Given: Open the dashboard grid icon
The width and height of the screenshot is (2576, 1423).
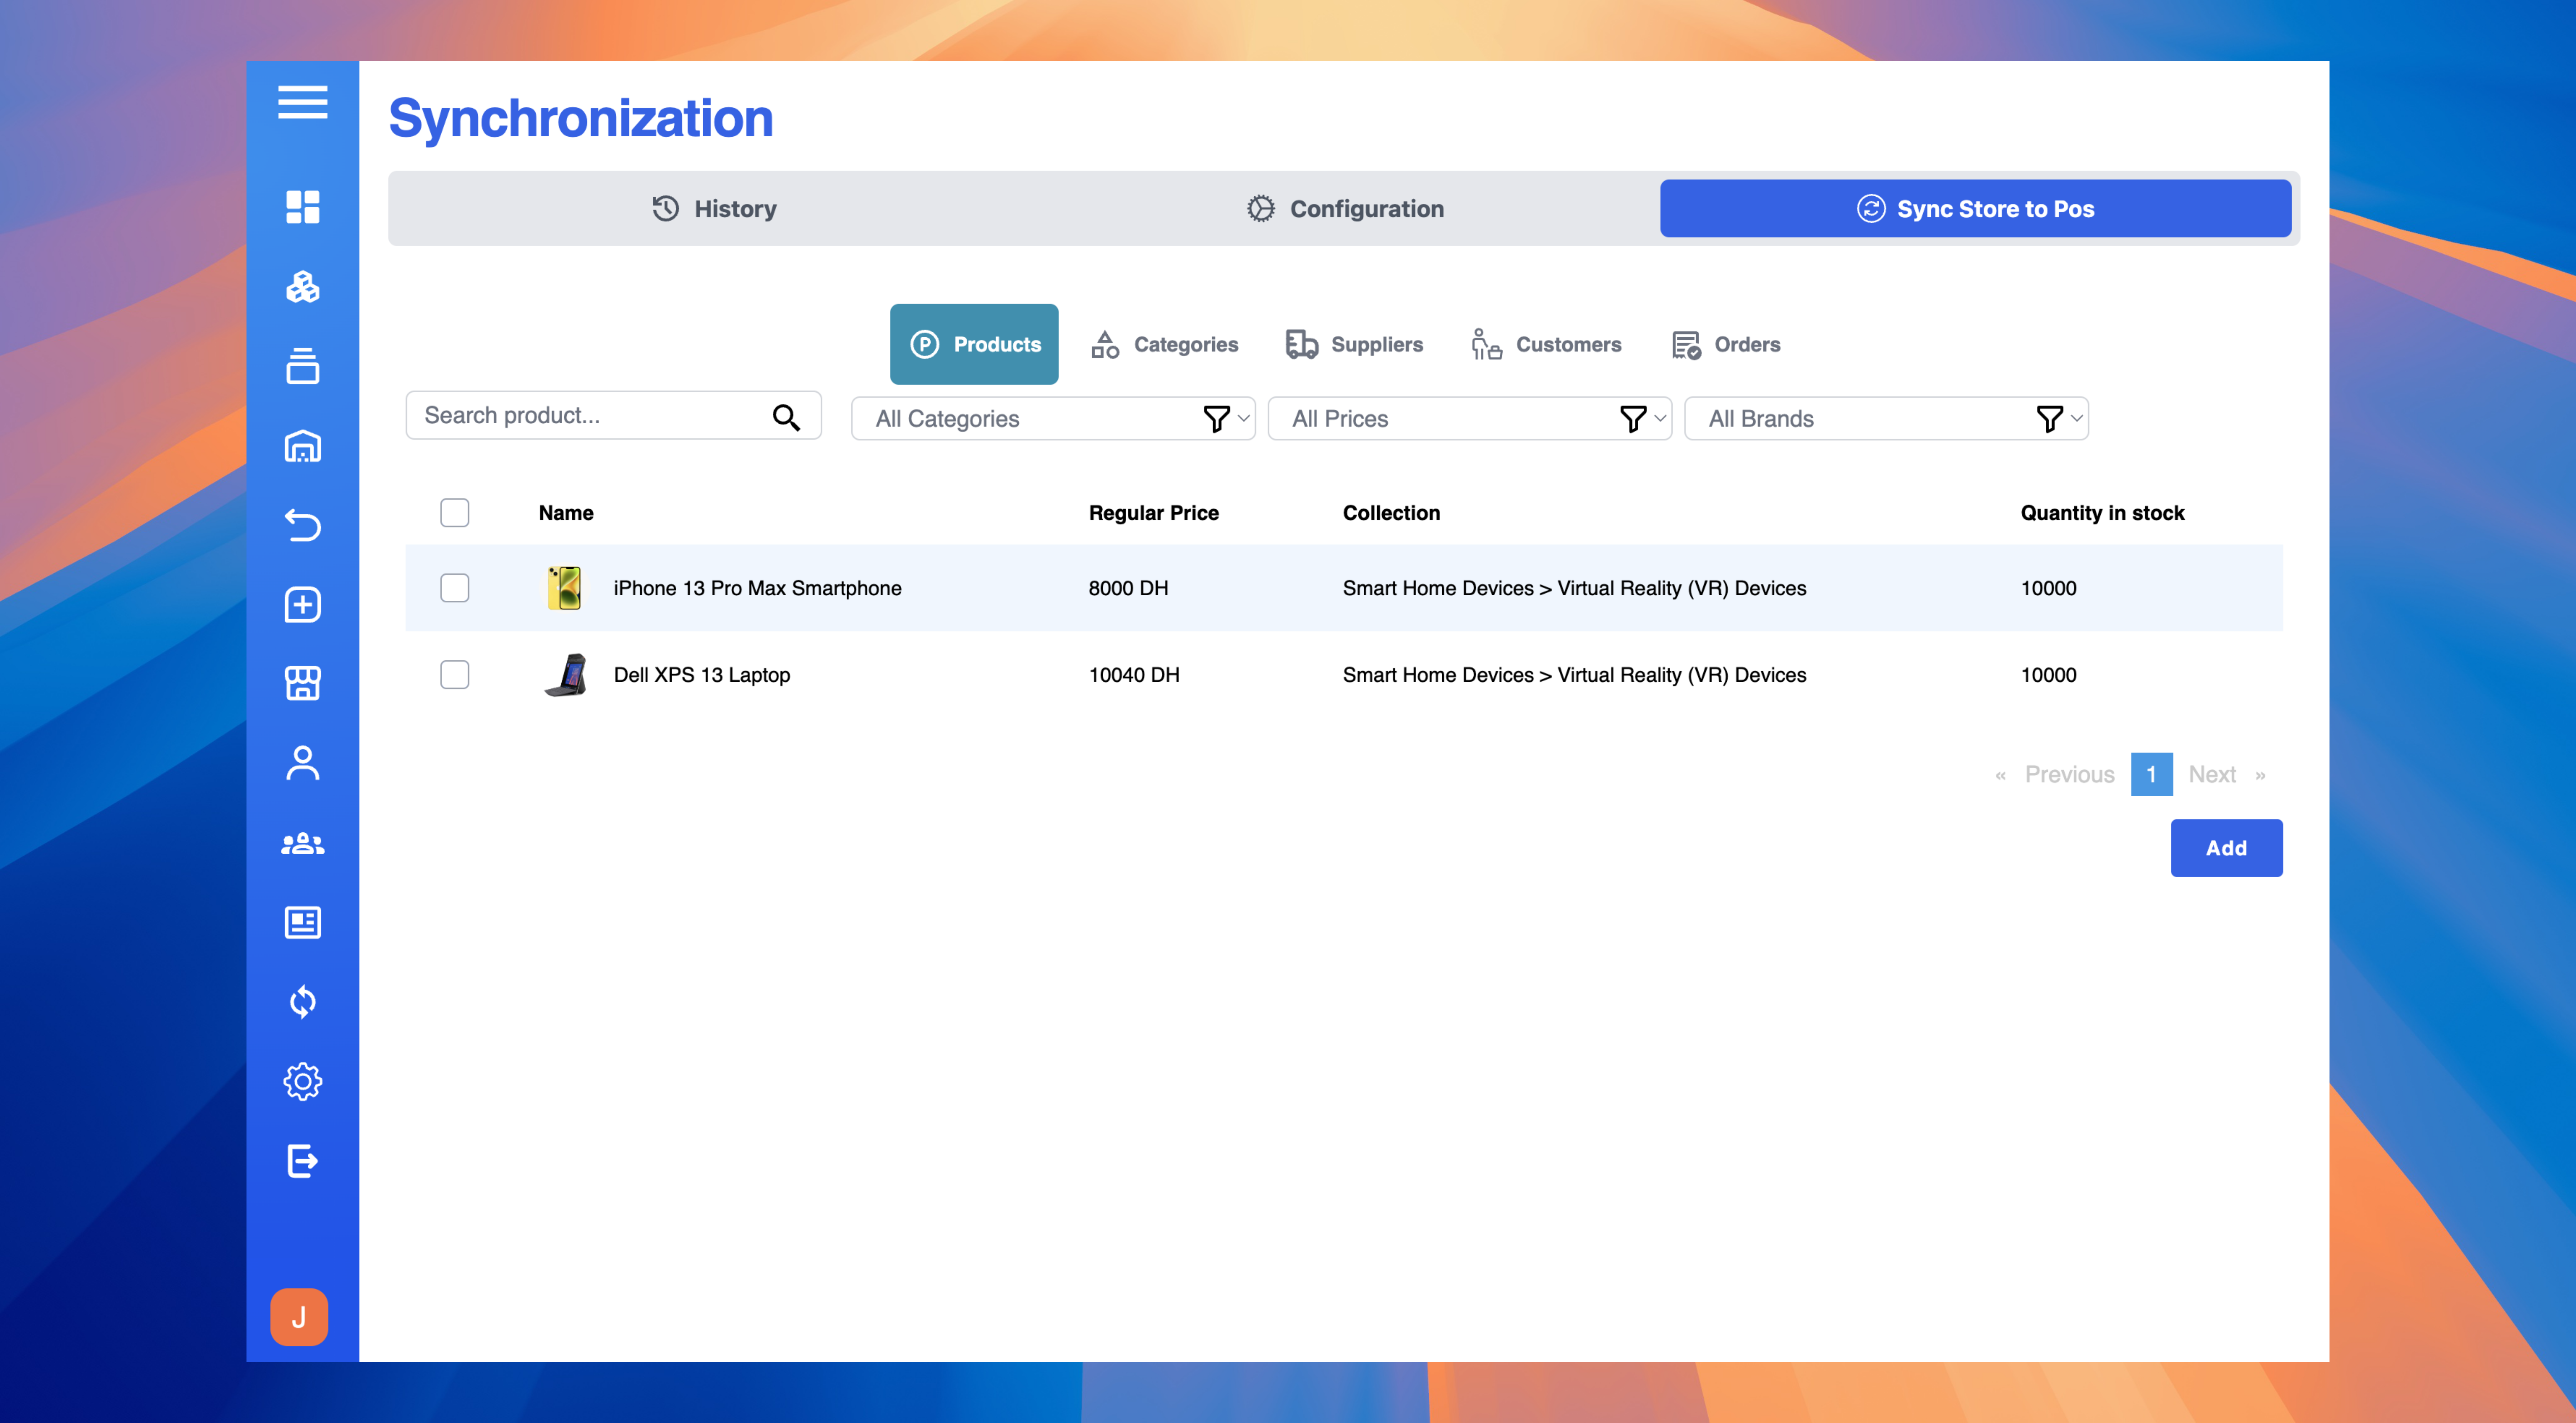Looking at the screenshot, I should coord(302,207).
